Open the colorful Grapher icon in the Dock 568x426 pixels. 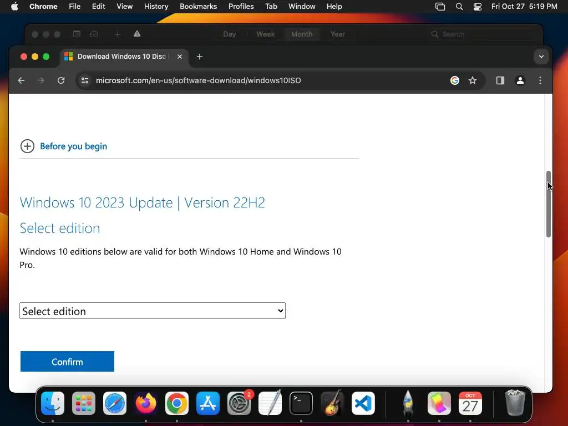439,403
